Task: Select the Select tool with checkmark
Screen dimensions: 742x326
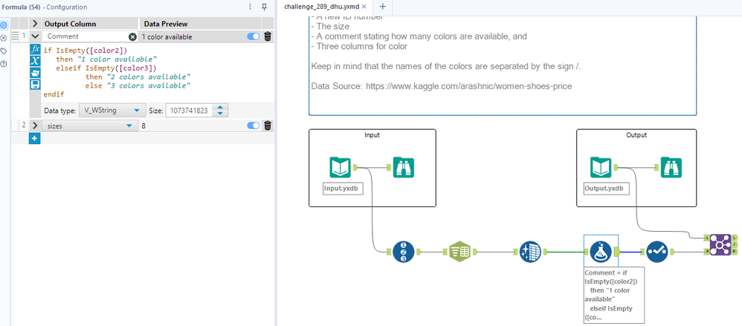Action: click(x=657, y=252)
